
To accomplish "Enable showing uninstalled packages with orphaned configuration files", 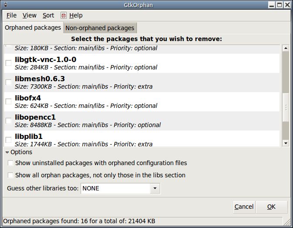I will [10, 163].
